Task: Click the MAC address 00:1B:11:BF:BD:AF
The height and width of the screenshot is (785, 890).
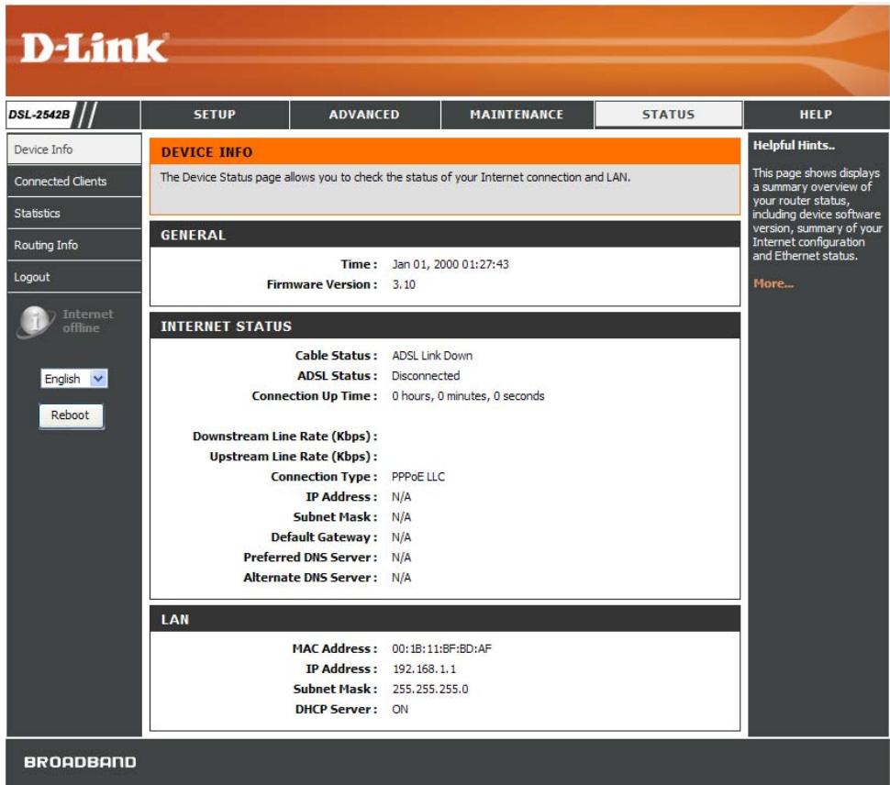Action: 441,649
